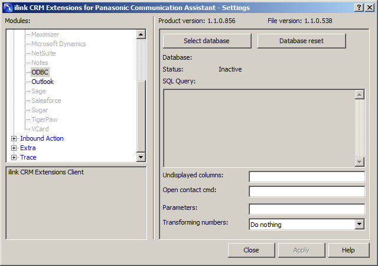The height and width of the screenshot is (266, 378).
Task: Click the Parameters text field
Action: pos(307,209)
